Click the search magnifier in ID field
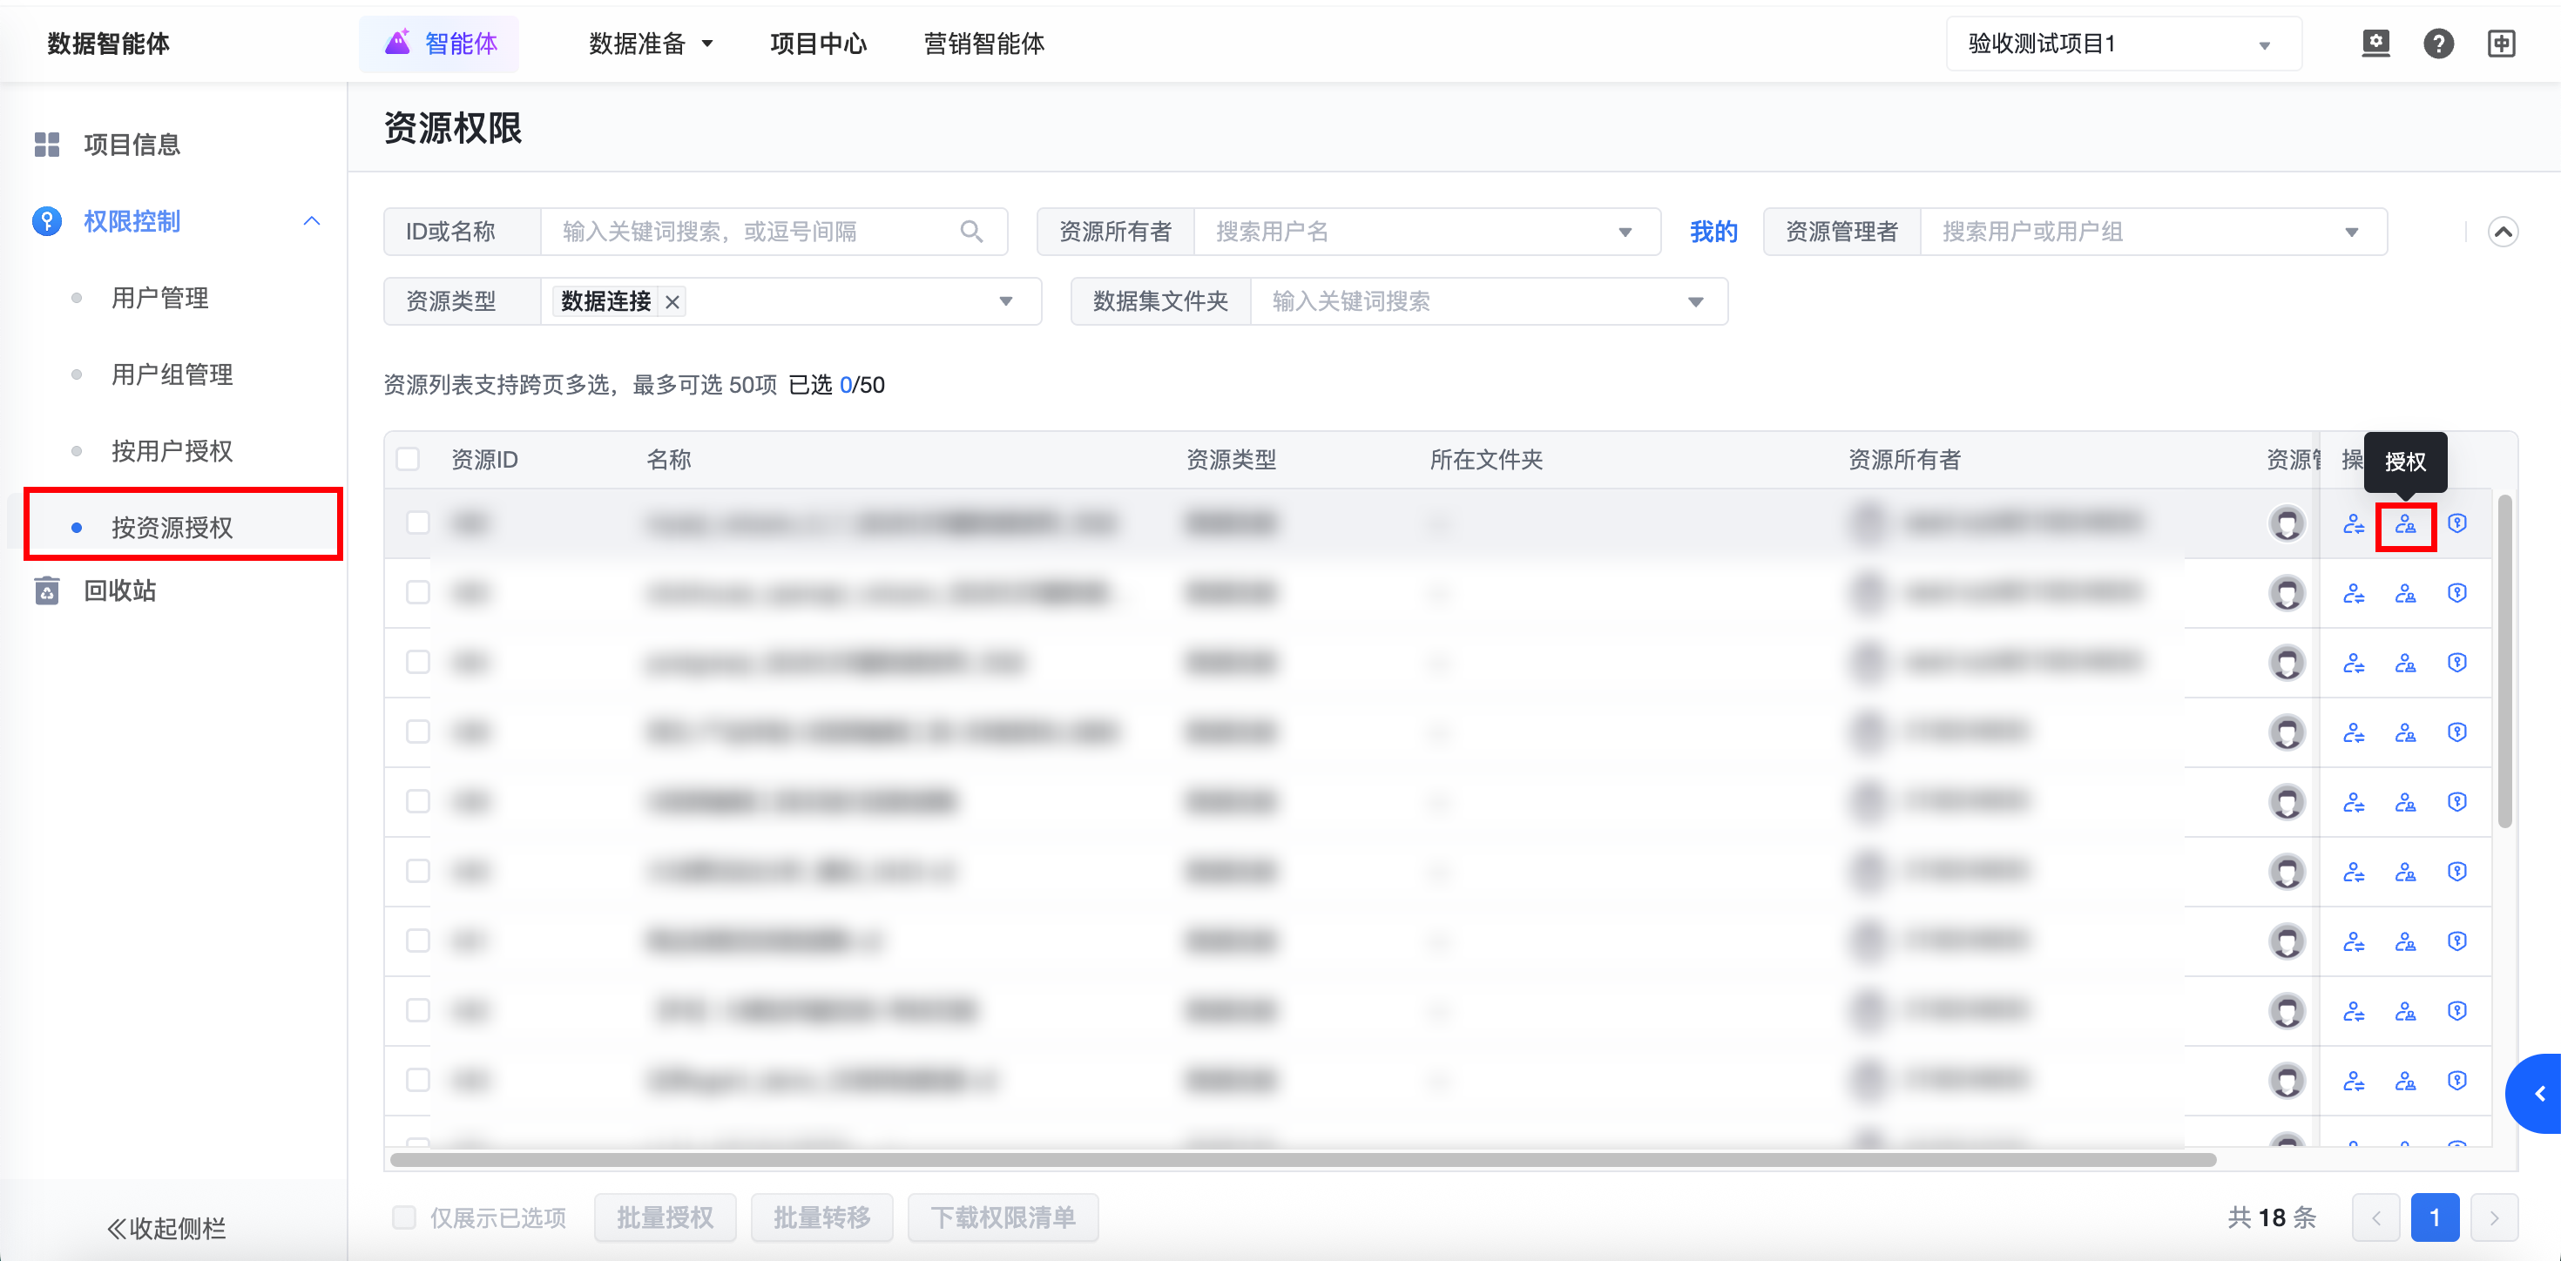This screenshot has width=2561, height=1261. [971, 232]
